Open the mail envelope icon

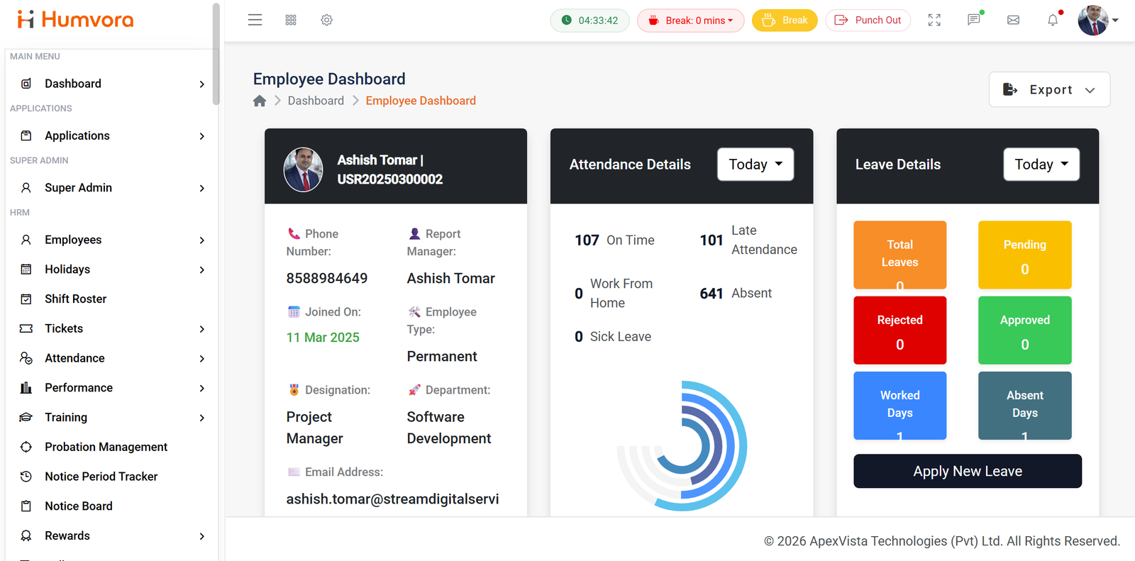pos(1014,20)
